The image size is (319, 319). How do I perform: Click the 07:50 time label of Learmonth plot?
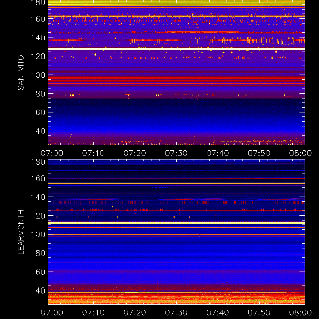pos(259,313)
